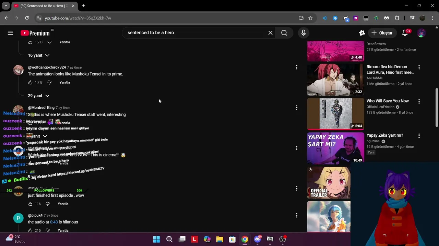This screenshot has width=439, height=246.
Task: Open options for 'This is cinema' comment
Action: click(x=297, y=148)
